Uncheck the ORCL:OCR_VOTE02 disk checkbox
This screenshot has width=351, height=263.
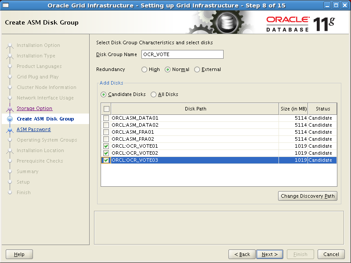pyautogui.click(x=106, y=153)
